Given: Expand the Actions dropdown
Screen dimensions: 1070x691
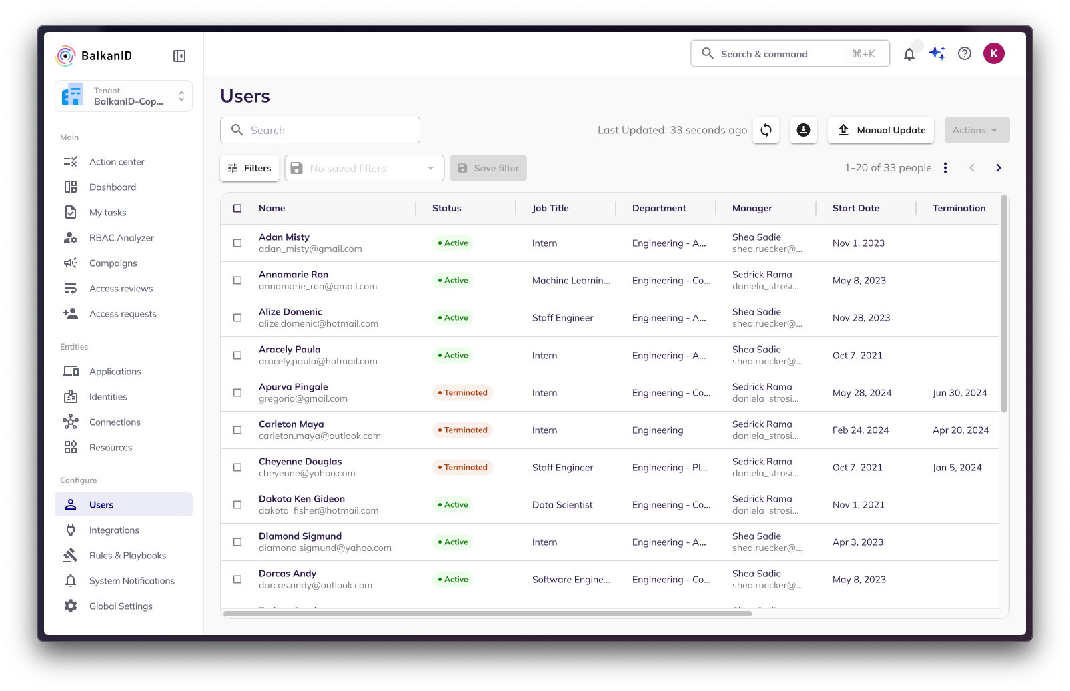Looking at the screenshot, I should click(x=976, y=130).
